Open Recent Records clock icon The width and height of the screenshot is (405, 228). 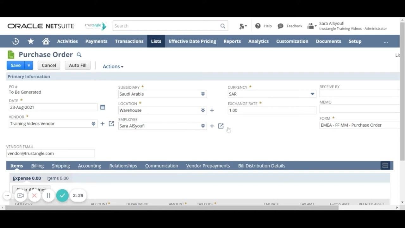coord(16,41)
